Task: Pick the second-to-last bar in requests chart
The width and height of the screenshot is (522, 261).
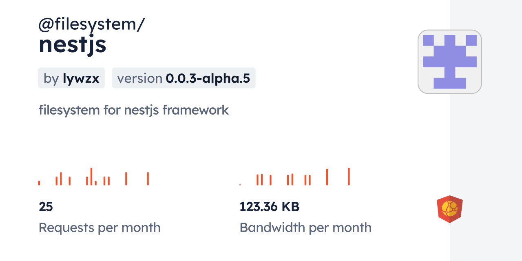Action: (126, 179)
